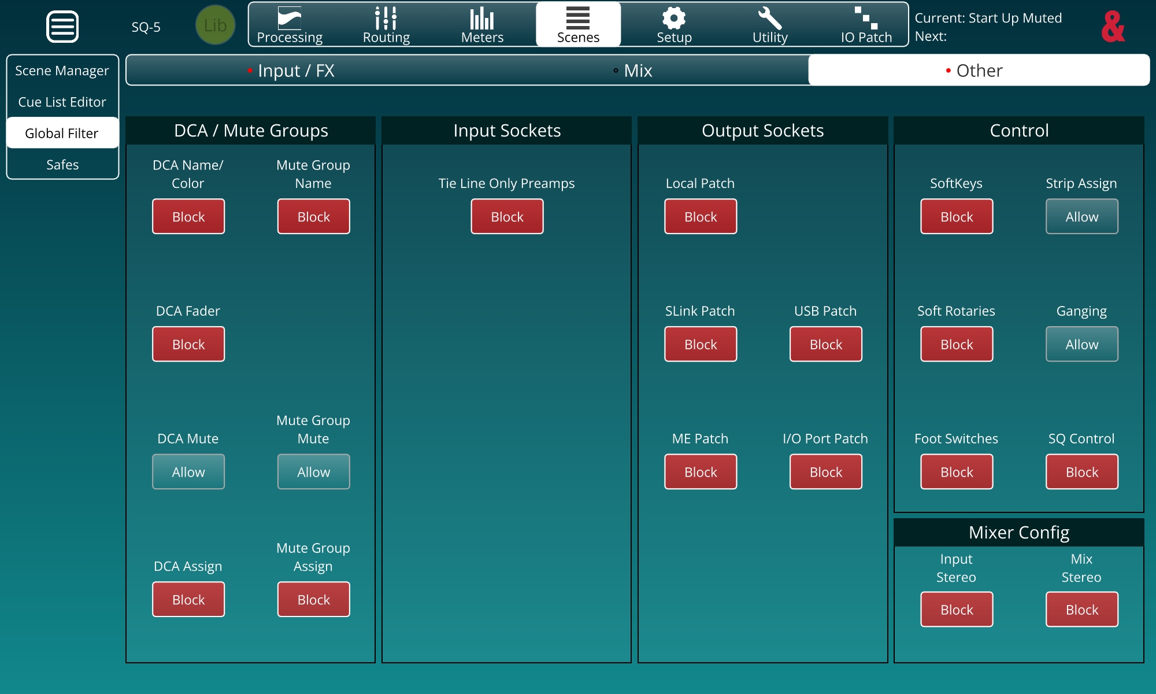This screenshot has width=1156, height=694.
Task: Open Scene Manager in sidebar
Action: point(62,71)
